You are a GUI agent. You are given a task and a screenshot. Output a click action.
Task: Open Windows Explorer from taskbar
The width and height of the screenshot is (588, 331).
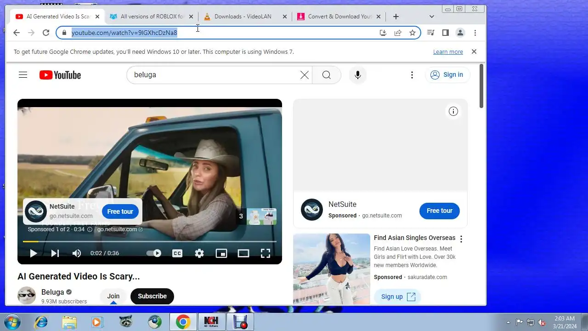pos(69,322)
